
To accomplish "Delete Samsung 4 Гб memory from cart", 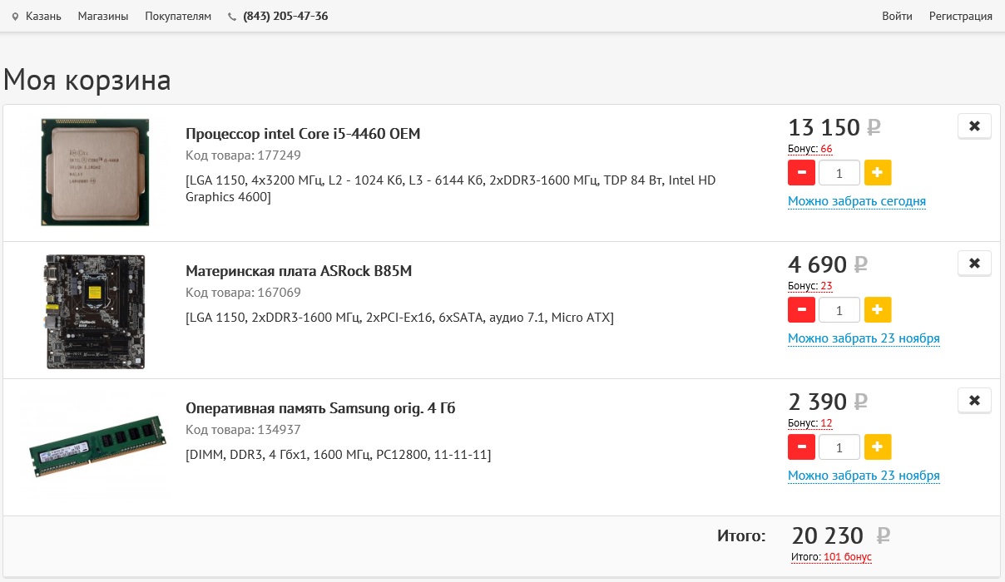I will tap(974, 401).
